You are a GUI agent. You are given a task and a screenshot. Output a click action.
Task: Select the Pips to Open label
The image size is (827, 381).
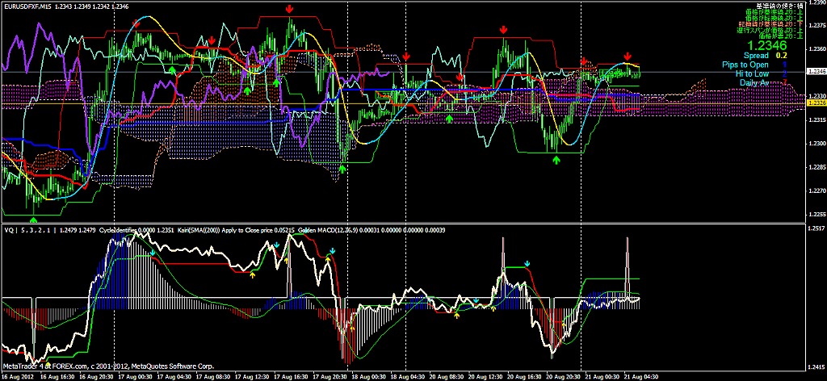[x=745, y=65]
